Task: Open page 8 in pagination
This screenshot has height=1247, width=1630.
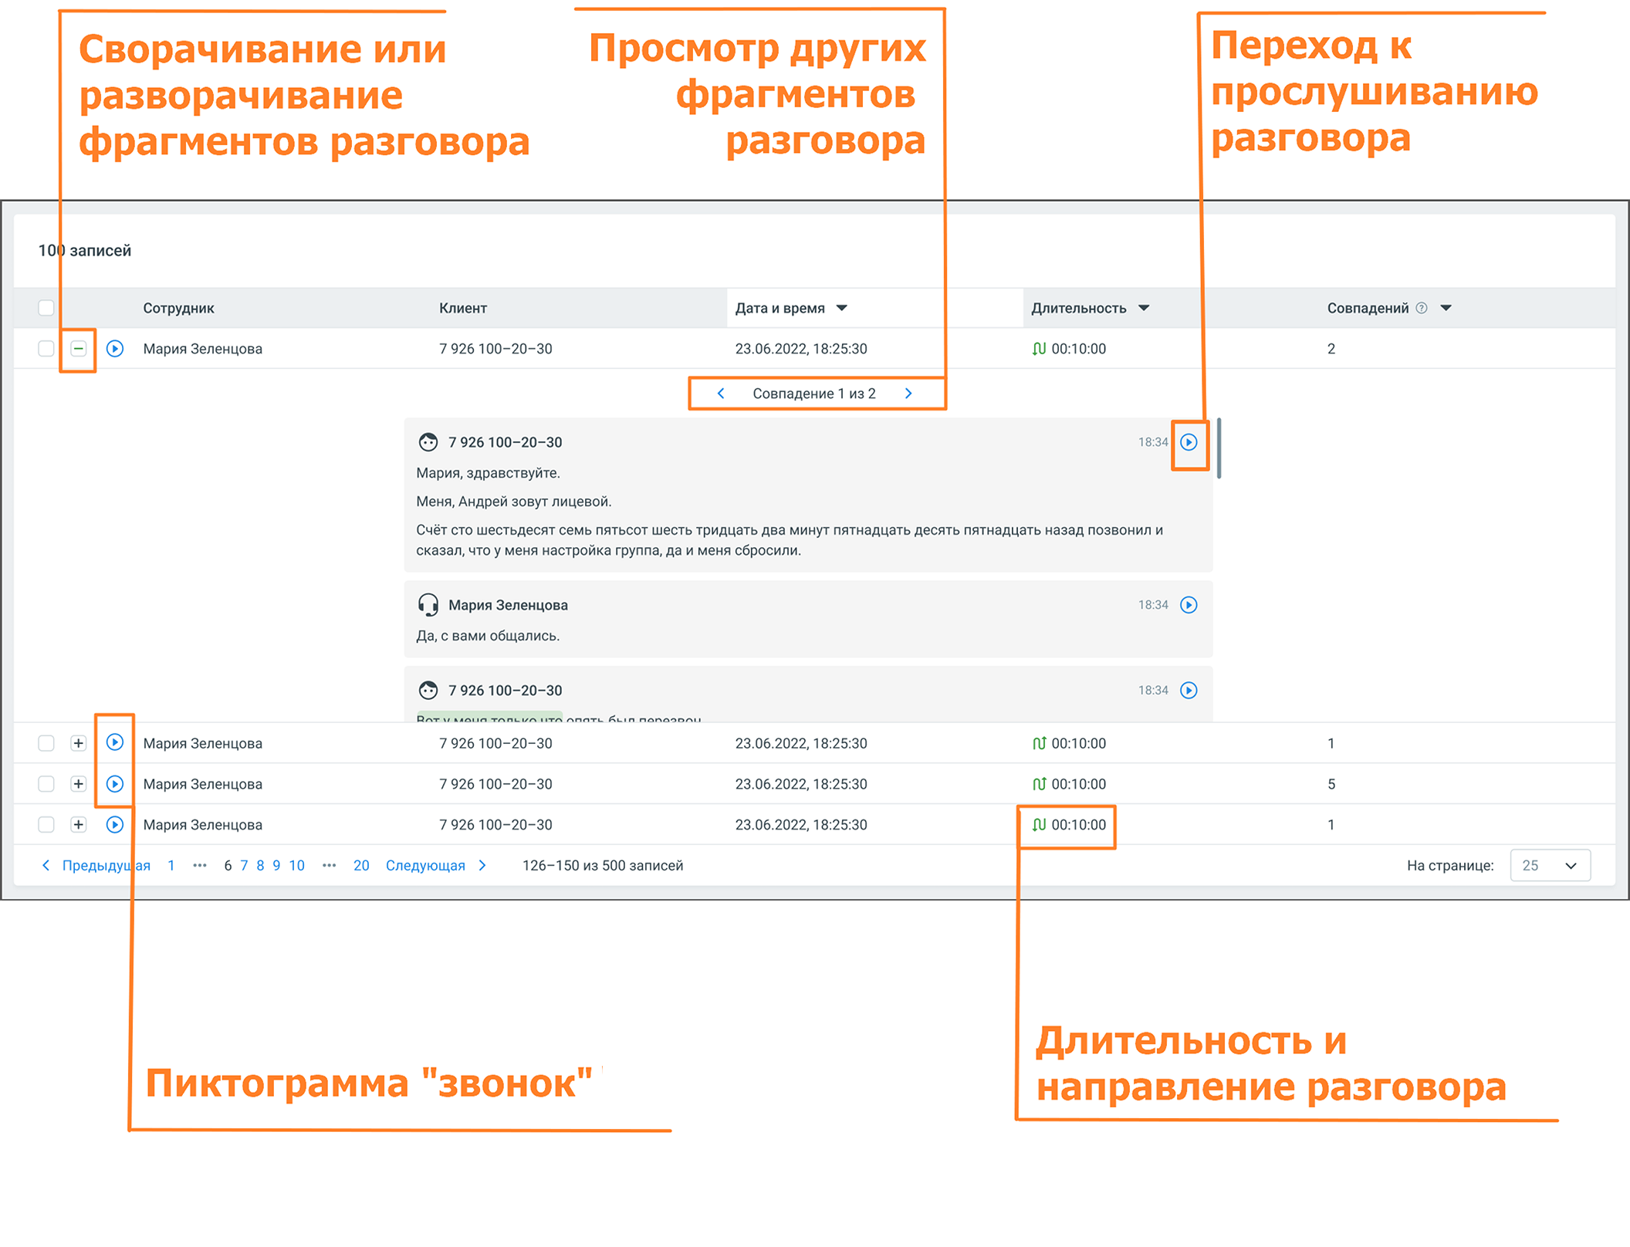Action: 260,866
